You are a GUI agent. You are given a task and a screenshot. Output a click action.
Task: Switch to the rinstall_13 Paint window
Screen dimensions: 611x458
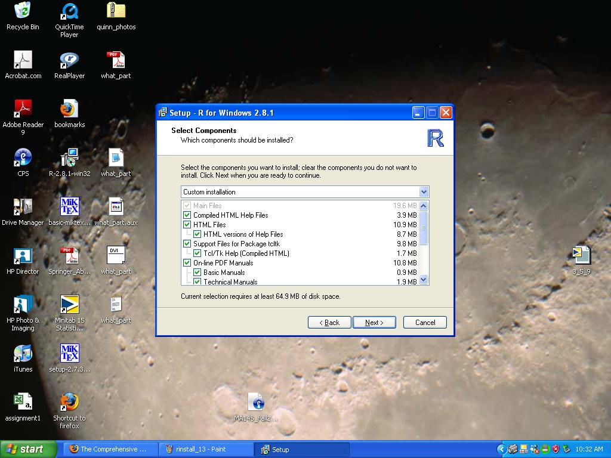(x=206, y=449)
